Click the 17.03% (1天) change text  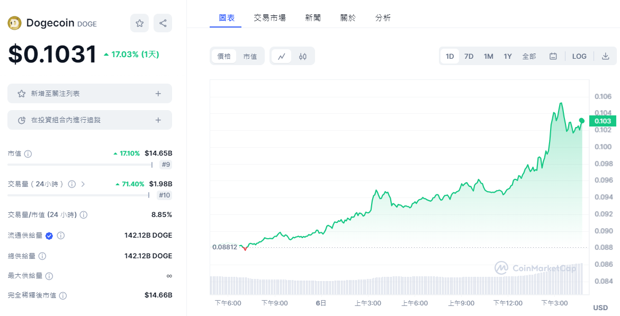tap(131, 54)
